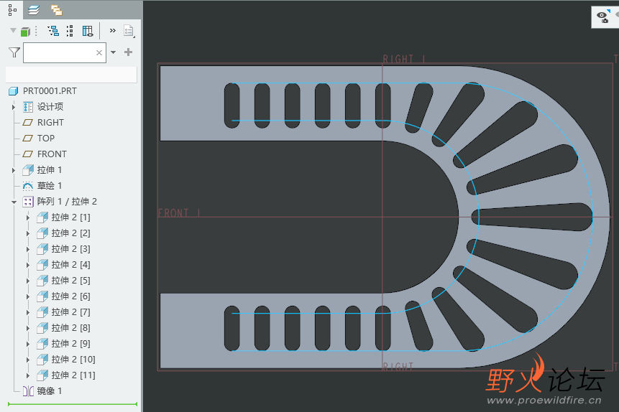Select 拉伸 1 extrude feature
Viewport: 619px width, 412px height.
pyautogui.click(x=50, y=170)
